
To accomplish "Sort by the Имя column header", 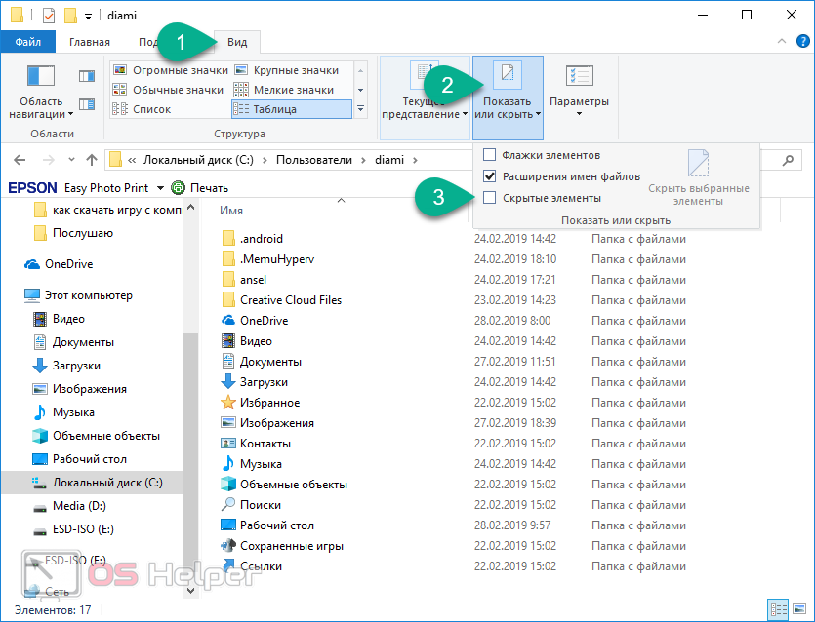I will [231, 210].
